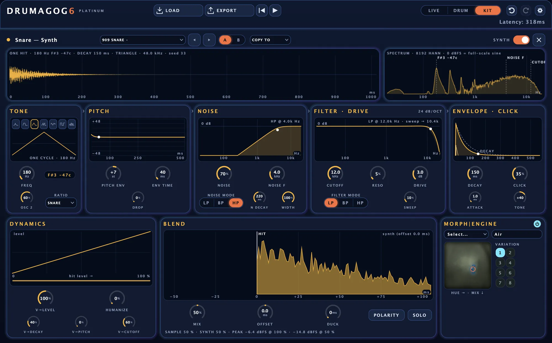This screenshot has height=343, width=552.
Task: Click the redo arrow icon in header
Action: click(526, 10)
